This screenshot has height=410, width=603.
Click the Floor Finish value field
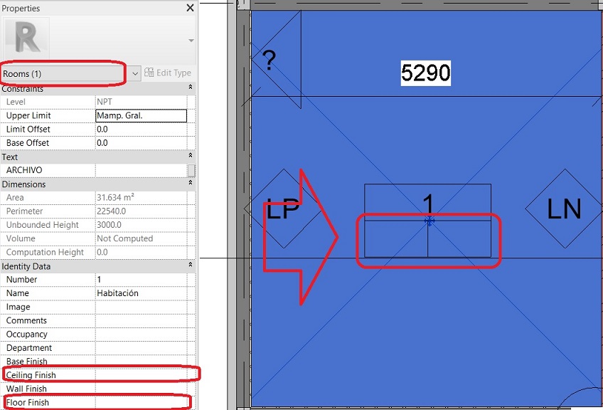click(x=140, y=401)
